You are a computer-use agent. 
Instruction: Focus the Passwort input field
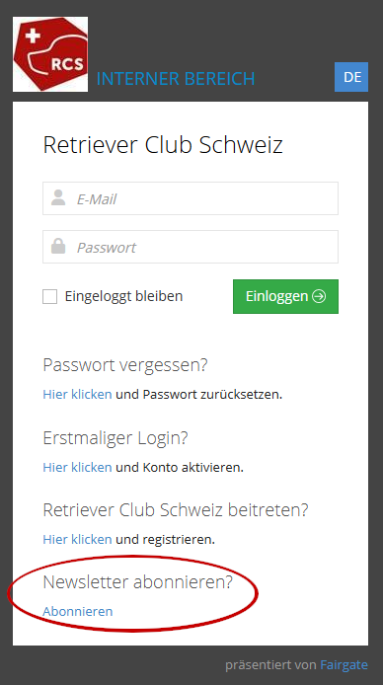click(x=191, y=247)
